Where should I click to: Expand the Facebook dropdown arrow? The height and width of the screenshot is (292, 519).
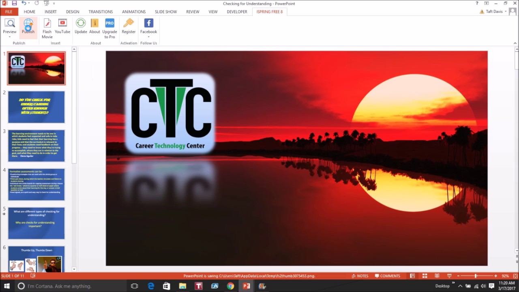coord(148,37)
